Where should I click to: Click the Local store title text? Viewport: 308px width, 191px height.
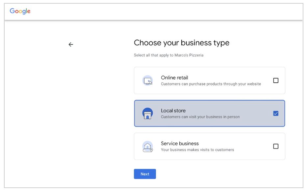[x=173, y=111]
